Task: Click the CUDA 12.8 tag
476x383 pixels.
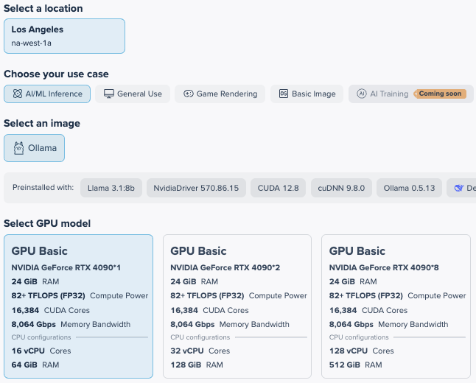Action: pyautogui.click(x=278, y=189)
